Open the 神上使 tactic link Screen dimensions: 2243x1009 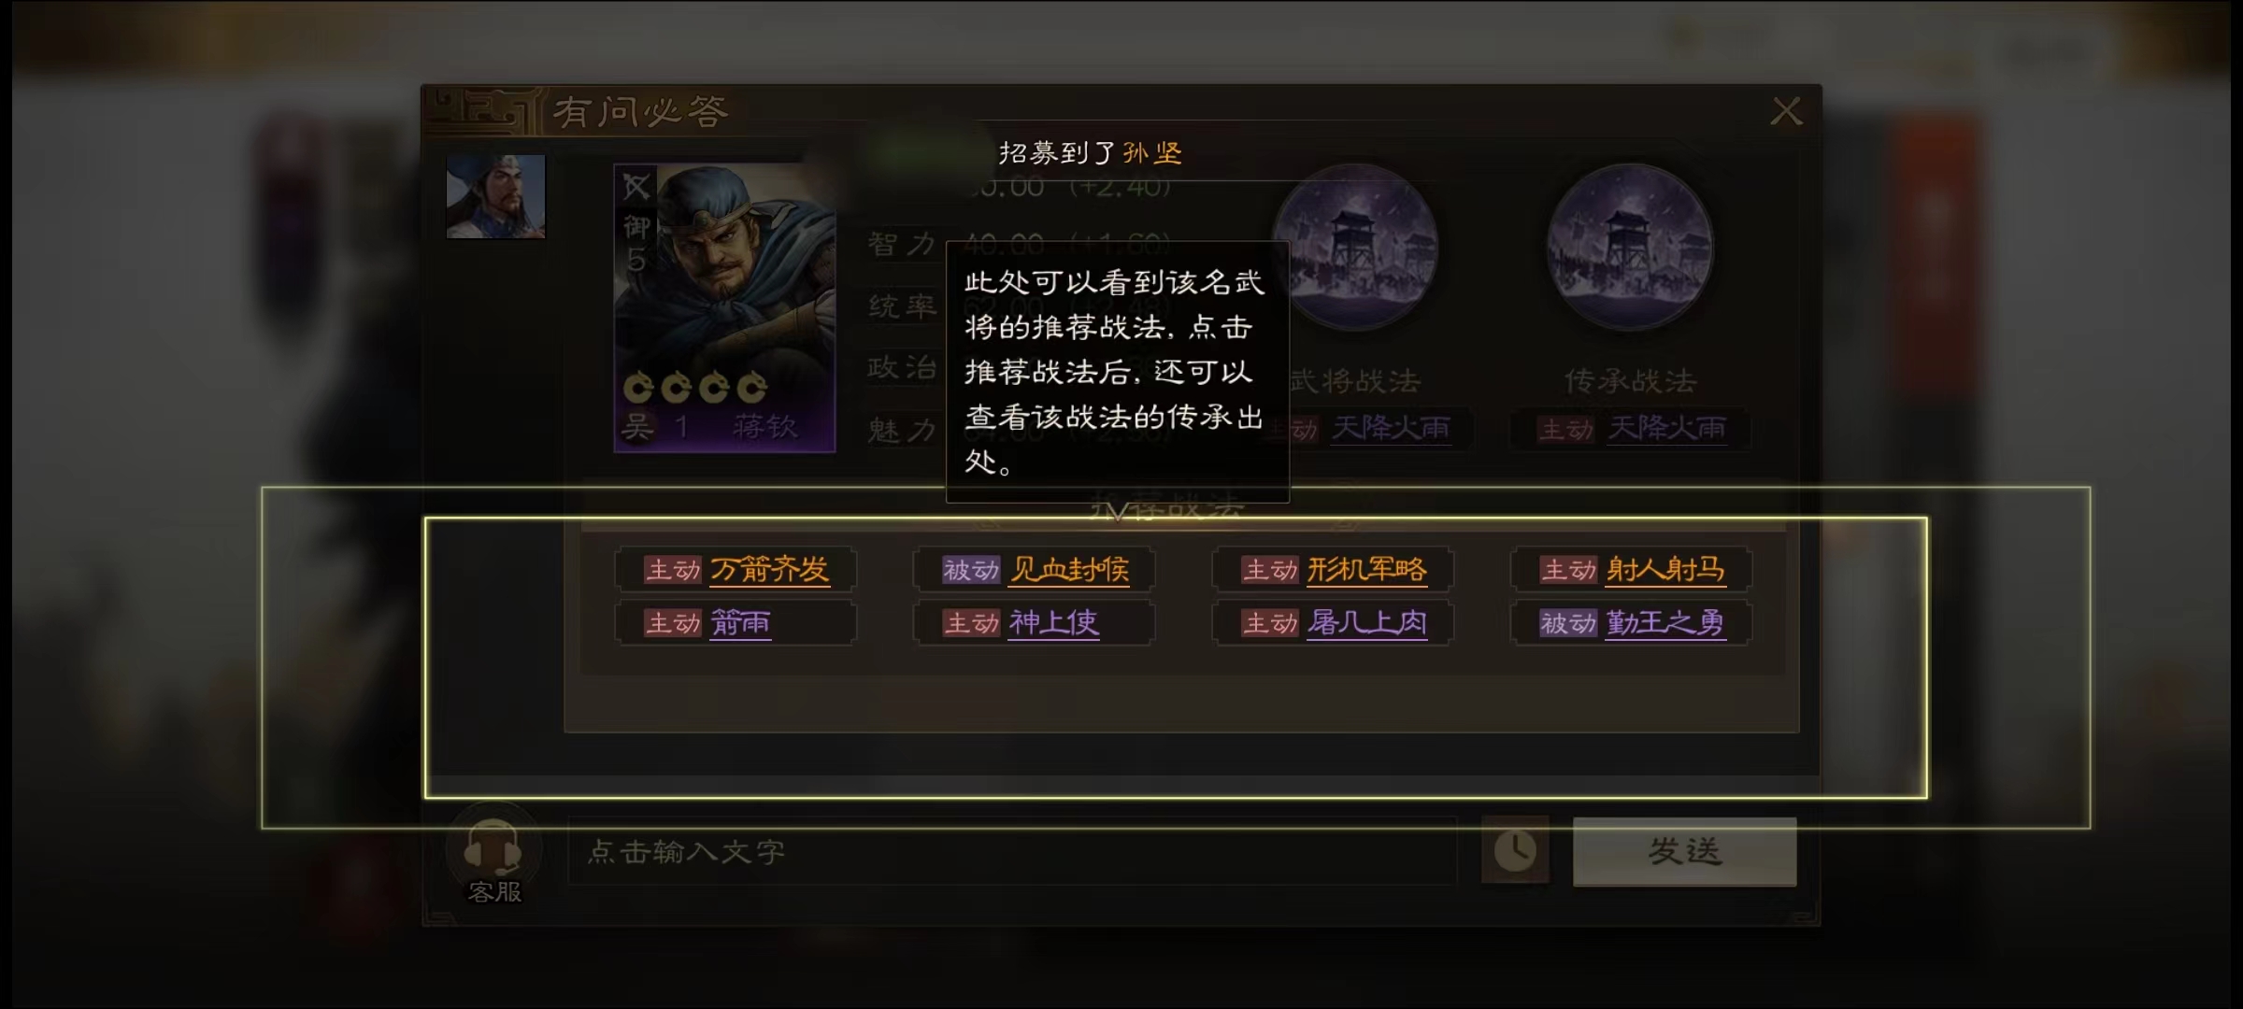(1053, 622)
